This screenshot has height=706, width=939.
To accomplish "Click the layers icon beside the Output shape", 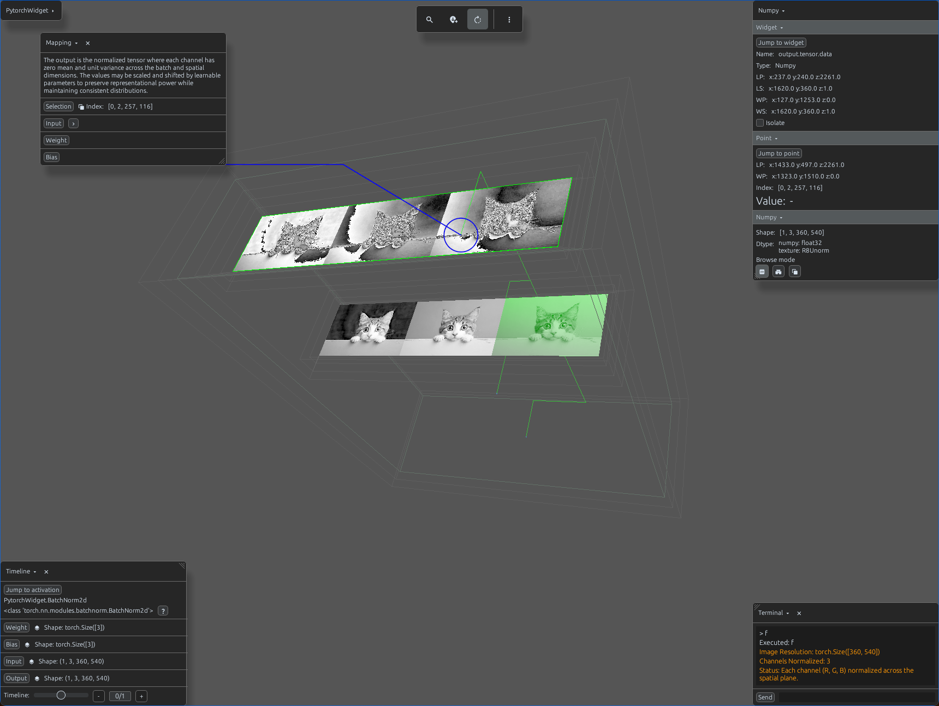I will pos(37,679).
